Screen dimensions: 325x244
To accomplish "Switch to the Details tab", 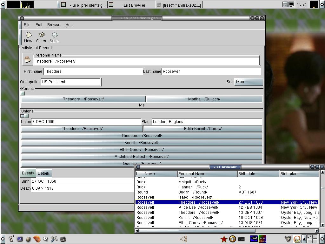I will click(x=43, y=173).
